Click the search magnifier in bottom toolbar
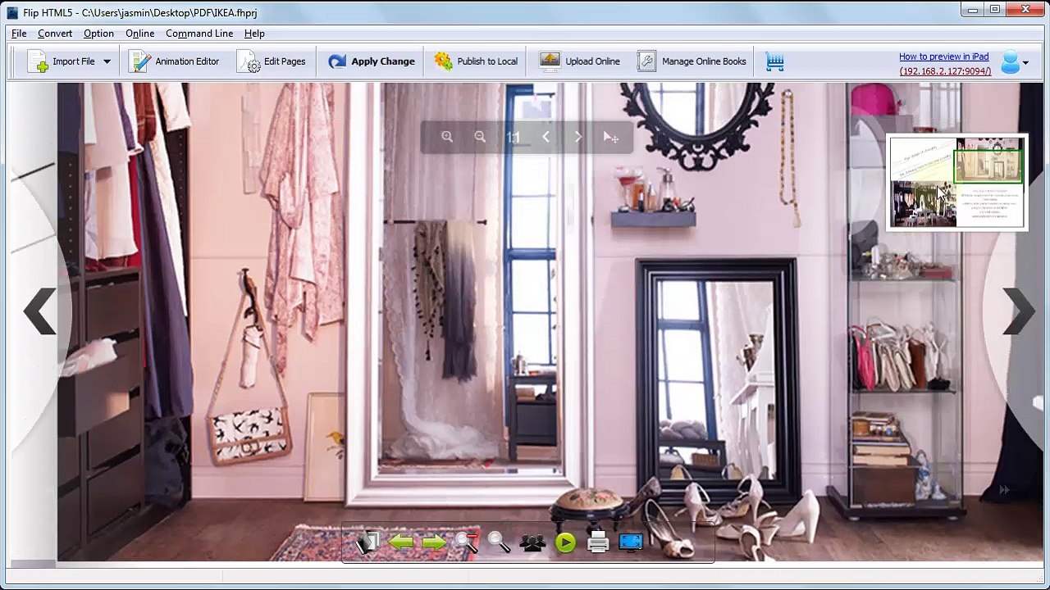This screenshot has height=590, width=1050. pos(500,542)
